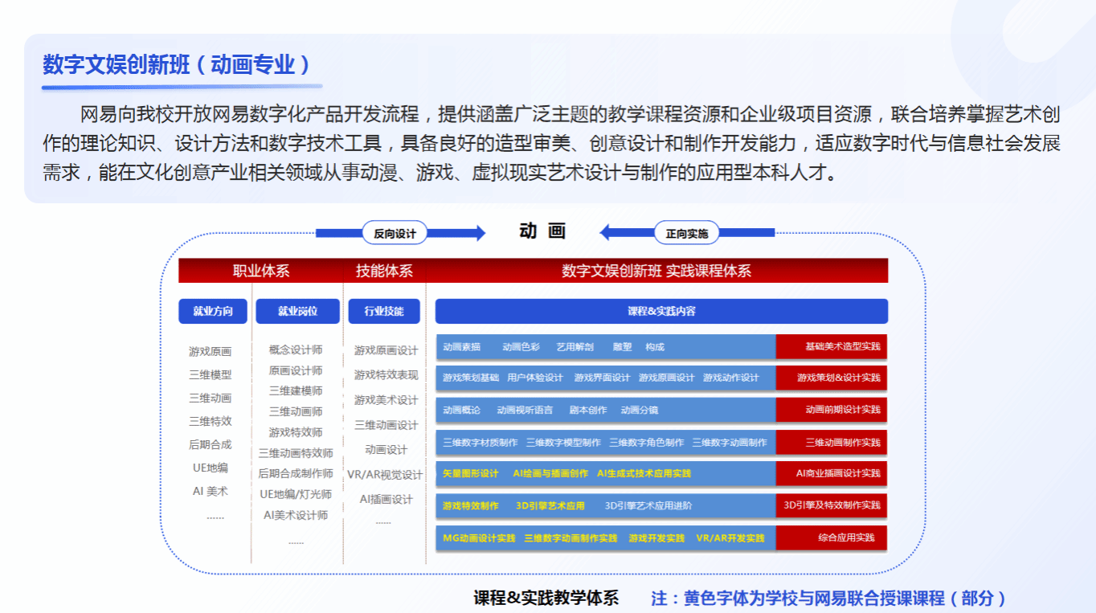Select the 技能体系 header
Screen dimensions: 1096x613
point(384,271)
